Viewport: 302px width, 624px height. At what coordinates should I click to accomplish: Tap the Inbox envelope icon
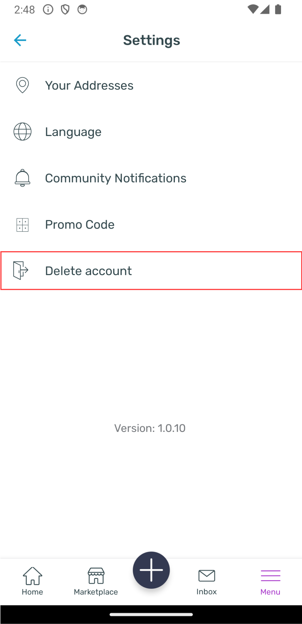pos(207,575)
